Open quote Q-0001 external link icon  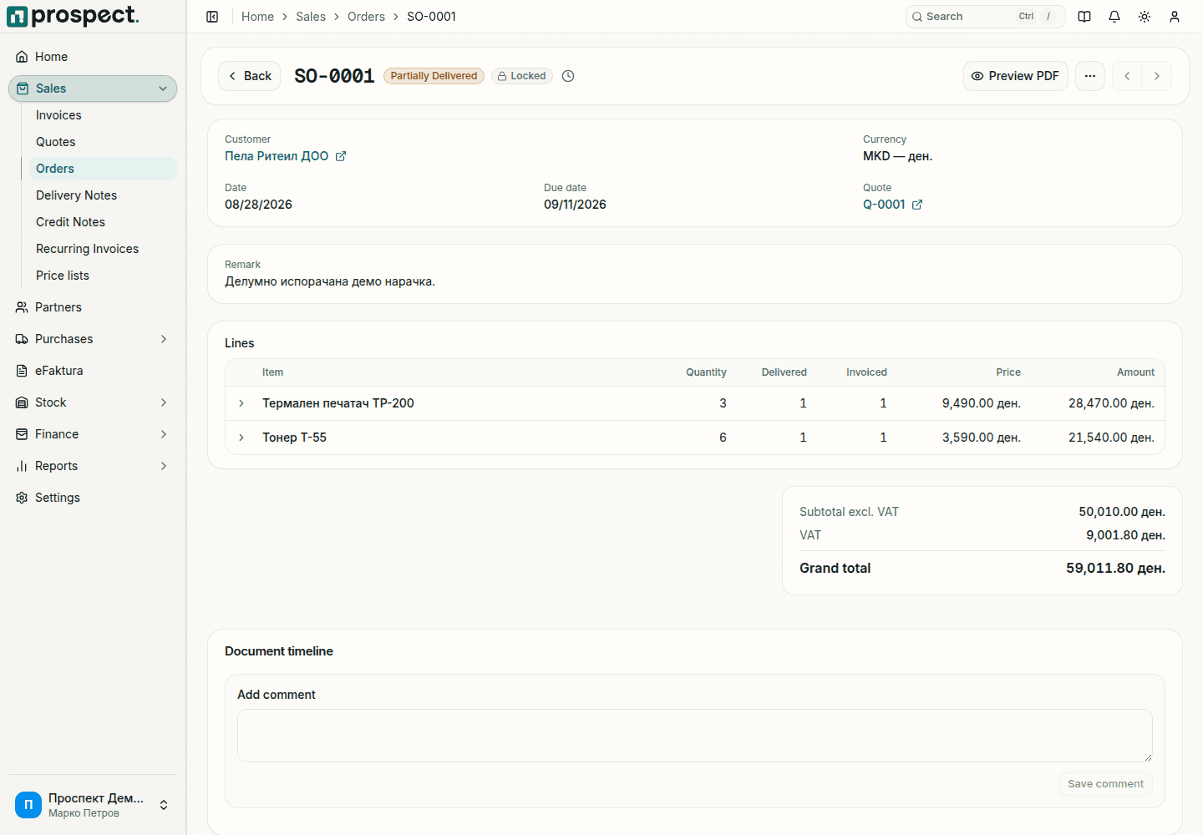[917, 205]
